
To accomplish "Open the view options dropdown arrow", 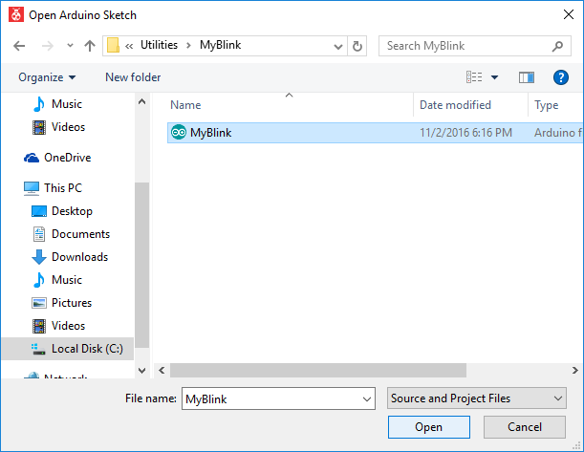I will click(494, 77).
